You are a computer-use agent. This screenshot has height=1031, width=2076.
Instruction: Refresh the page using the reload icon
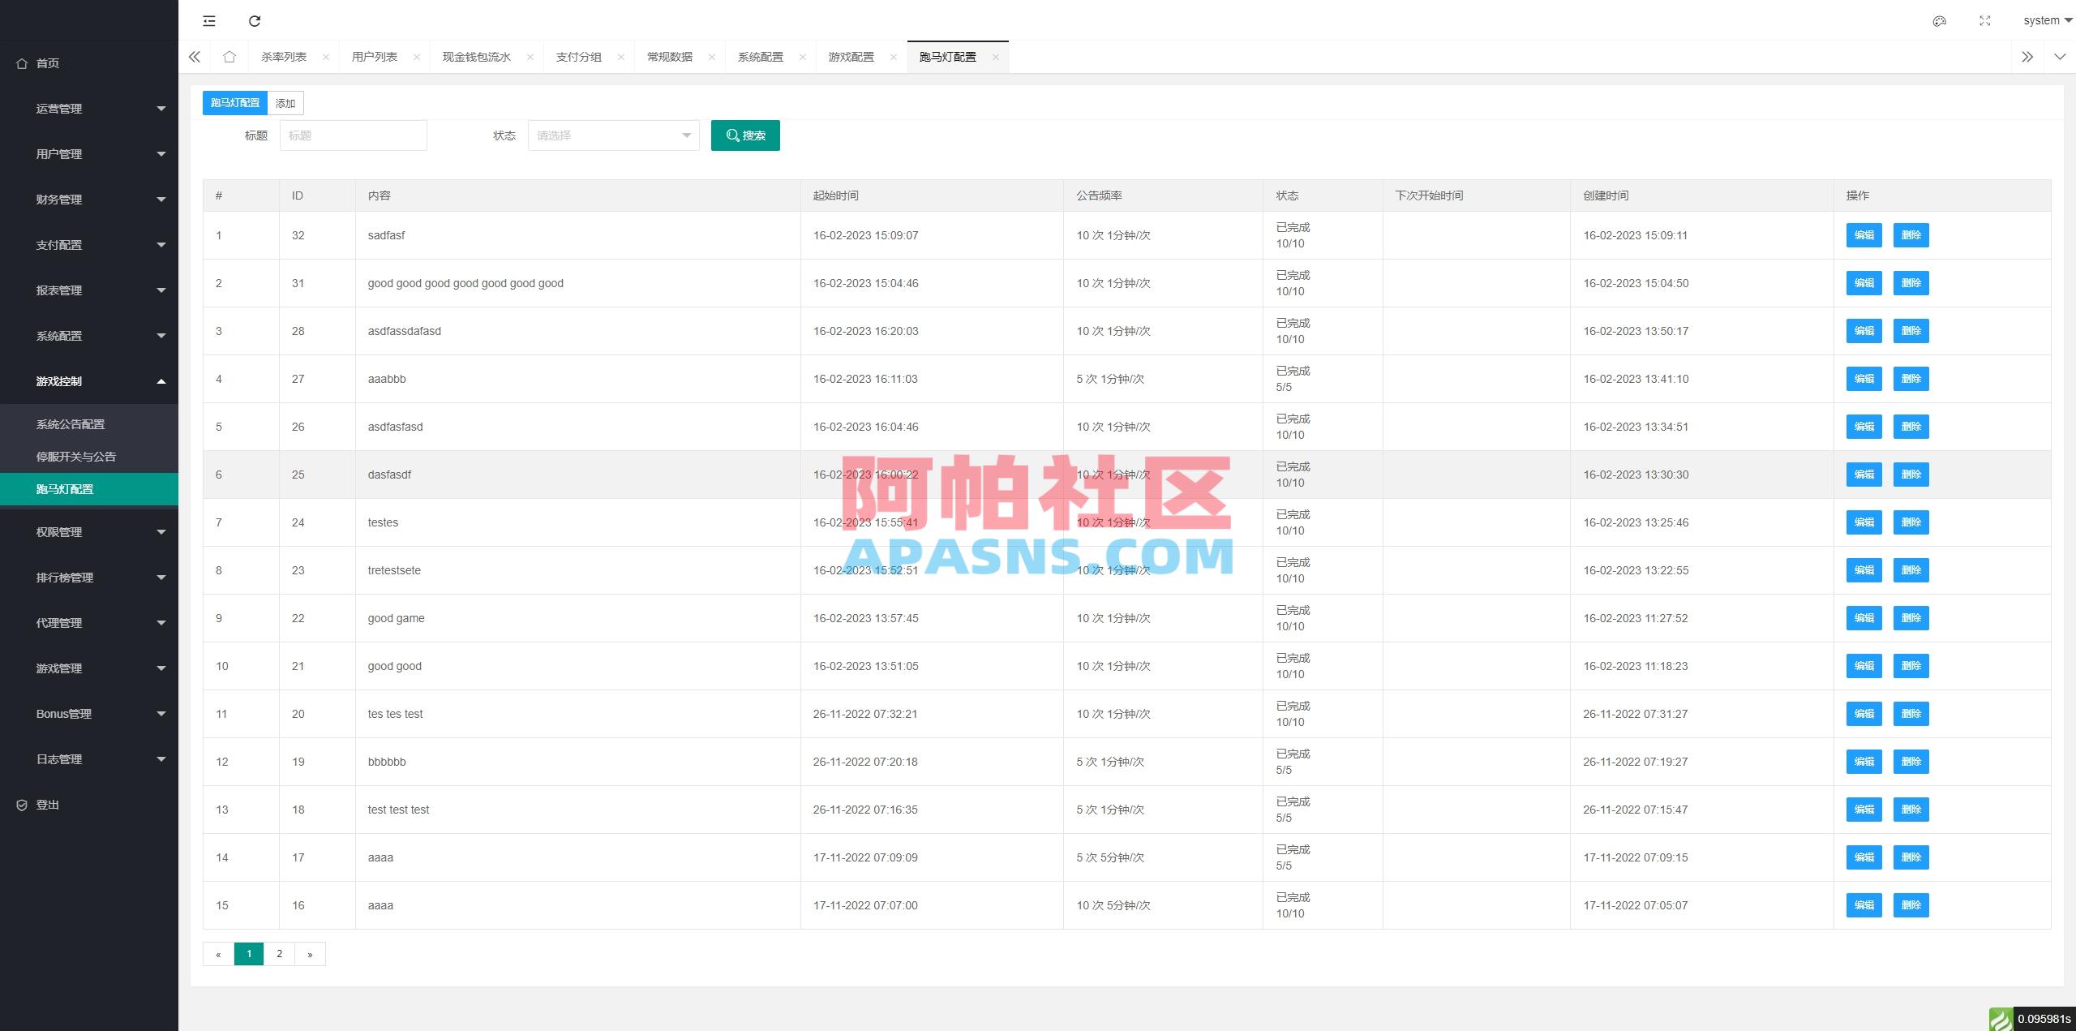pos(255,20)
